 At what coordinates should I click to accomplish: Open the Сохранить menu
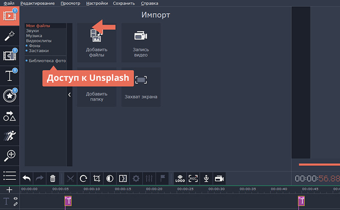pyautogui.click(x=124, y=3)
